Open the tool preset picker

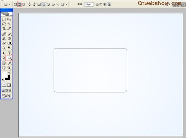pos(6,4)
